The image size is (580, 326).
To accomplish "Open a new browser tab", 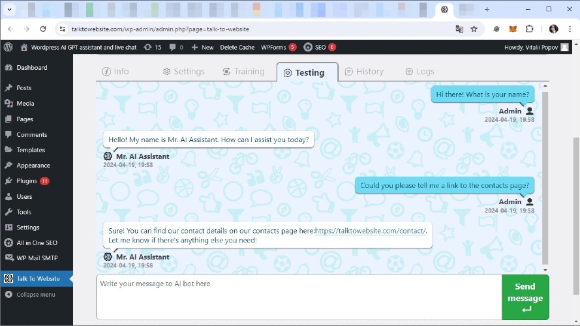I will (487, 10).
